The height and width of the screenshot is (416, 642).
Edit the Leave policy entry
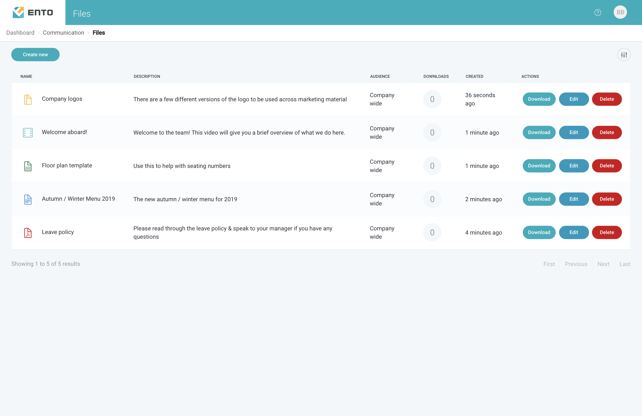[573, 232]
